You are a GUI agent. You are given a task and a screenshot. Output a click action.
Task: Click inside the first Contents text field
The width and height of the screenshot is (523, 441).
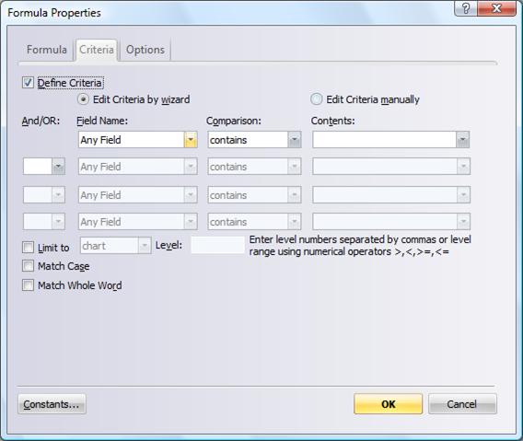(384, 140)
